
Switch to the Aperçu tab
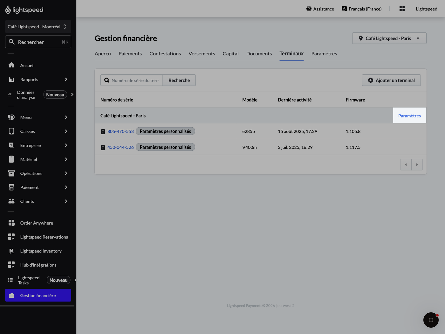[103, 54]
